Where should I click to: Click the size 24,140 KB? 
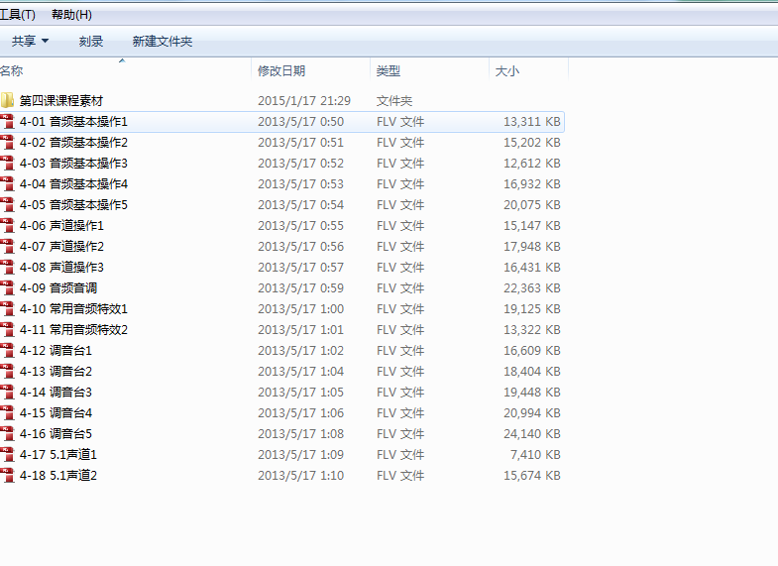pos(532,434)
